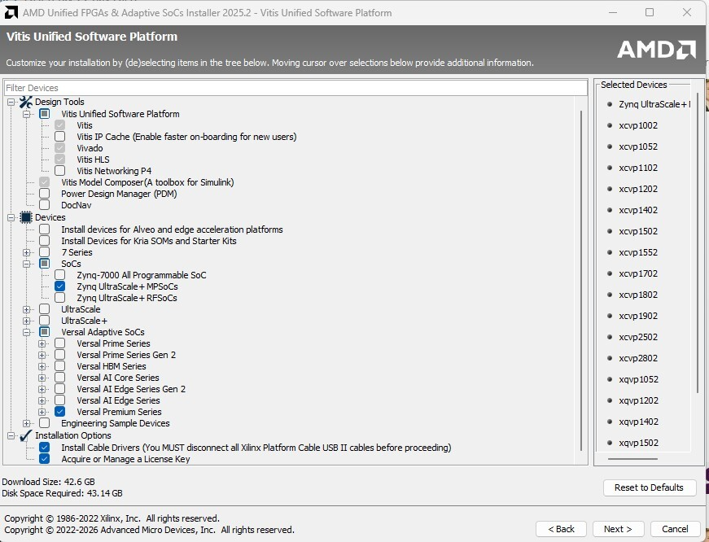The width and height of the screenshot is (709, 542).
Task: Click Versal Prime Series Gen 2 label
Action: click(x=126, y=355)
